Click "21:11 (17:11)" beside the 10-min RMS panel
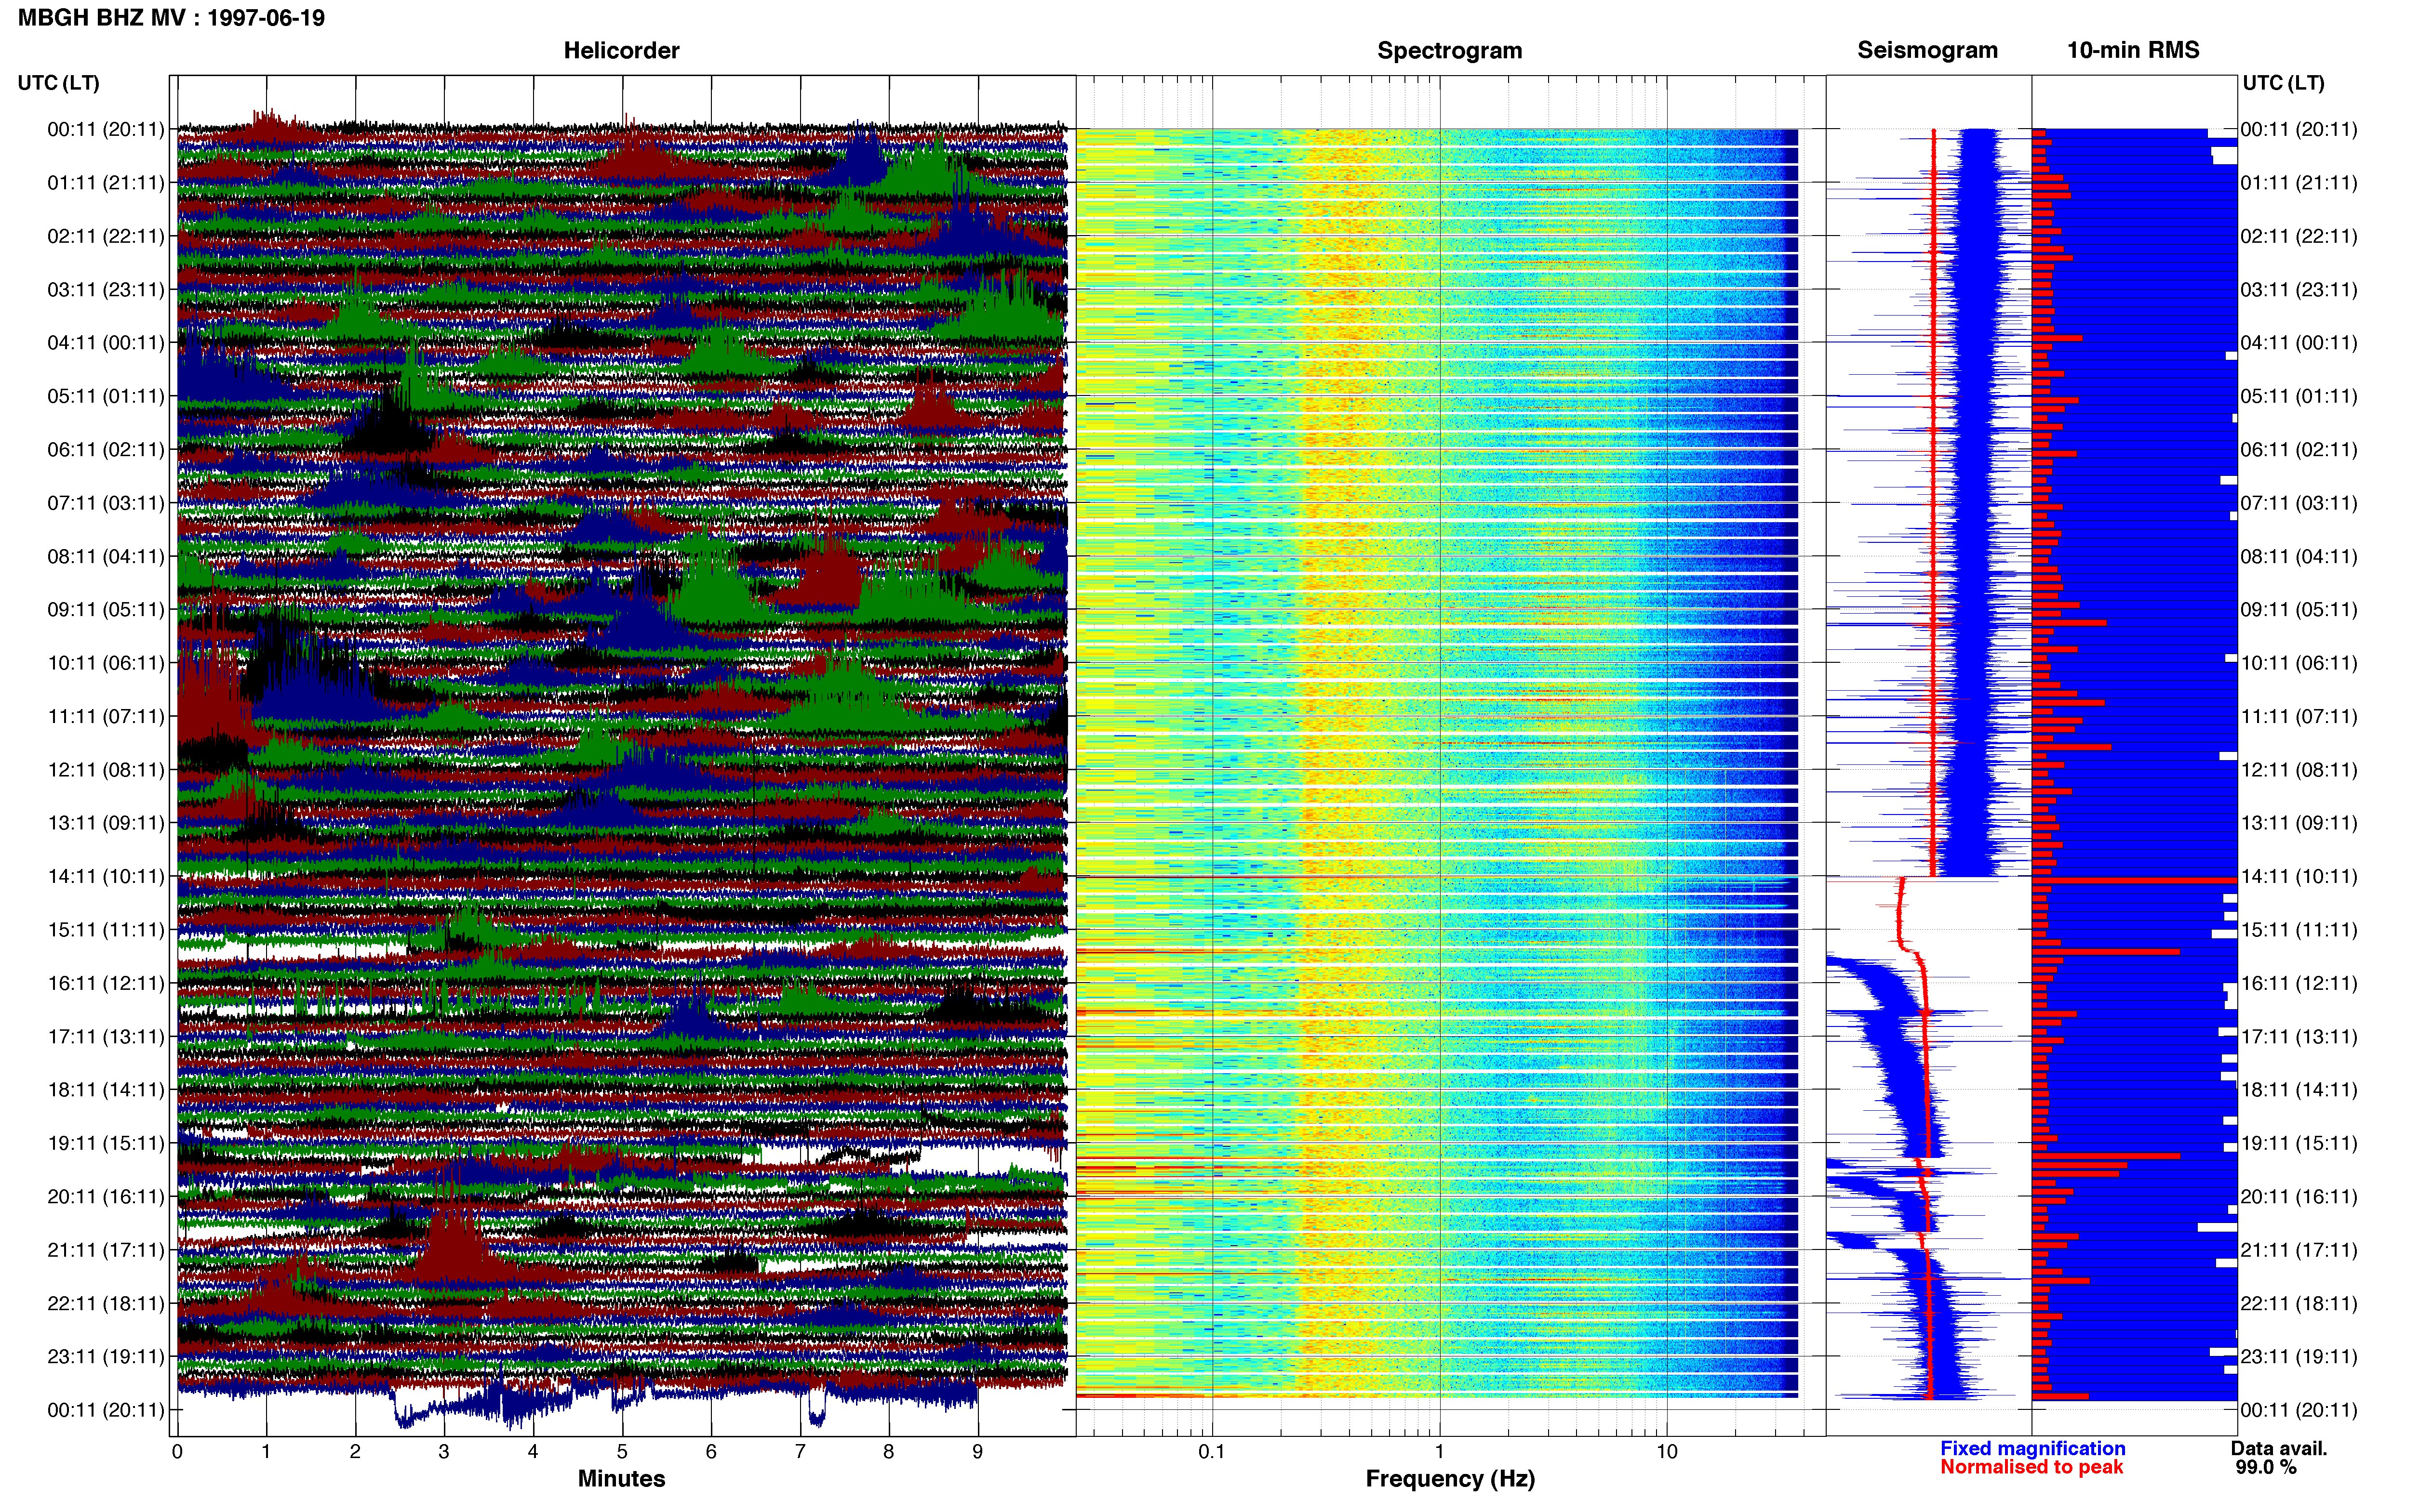 tap(2299, 1250)
